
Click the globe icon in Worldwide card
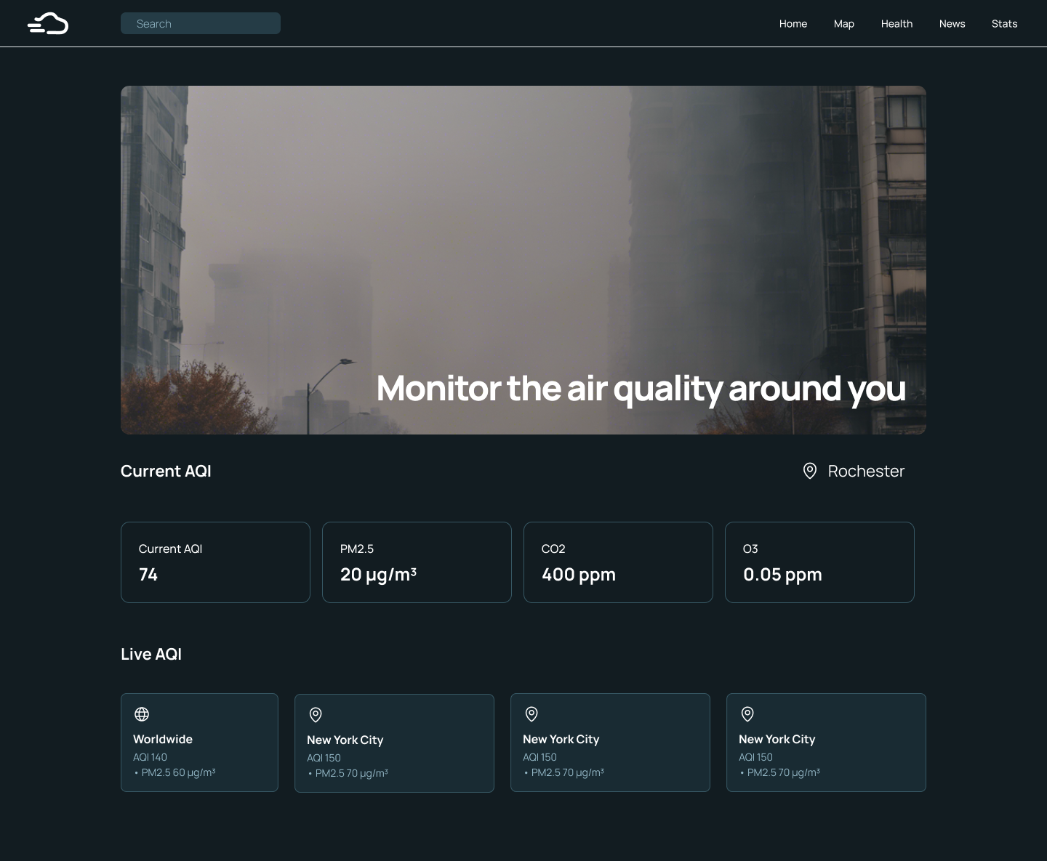coord(142,714)
